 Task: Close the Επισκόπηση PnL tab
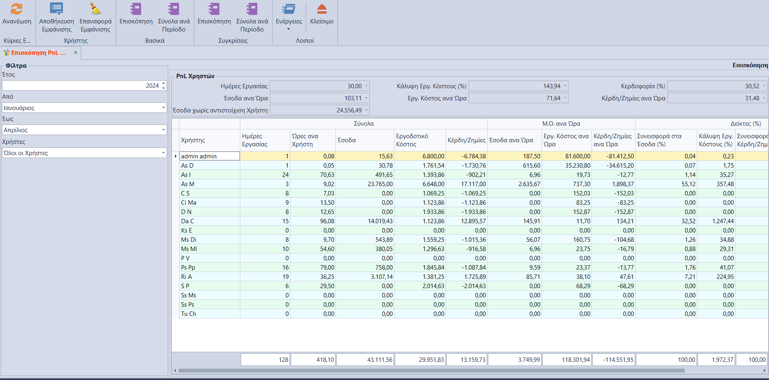[x=75, y=53]
